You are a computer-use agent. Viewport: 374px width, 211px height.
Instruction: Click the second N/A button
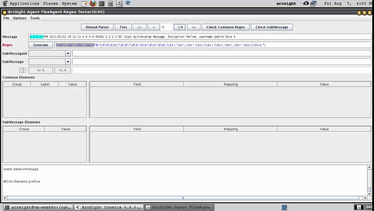coord(63,70)
